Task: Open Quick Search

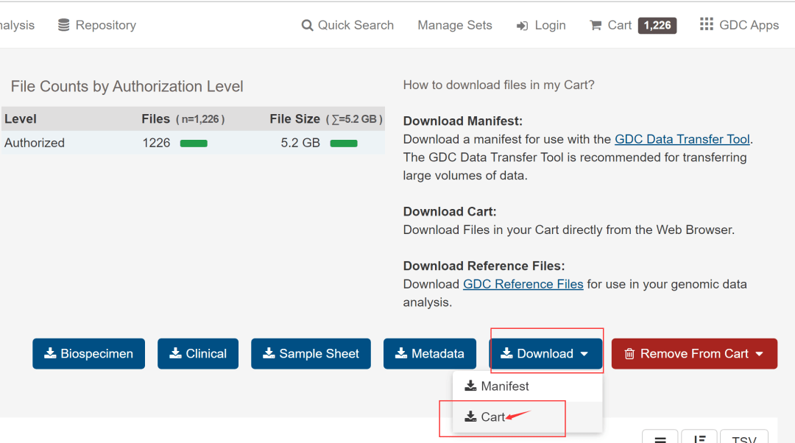Action: point(347,25)
